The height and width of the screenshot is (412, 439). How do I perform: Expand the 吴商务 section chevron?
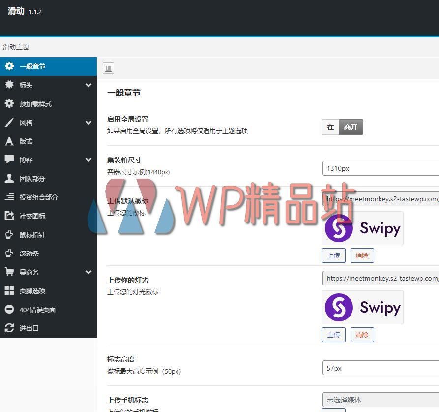(89, 272)
